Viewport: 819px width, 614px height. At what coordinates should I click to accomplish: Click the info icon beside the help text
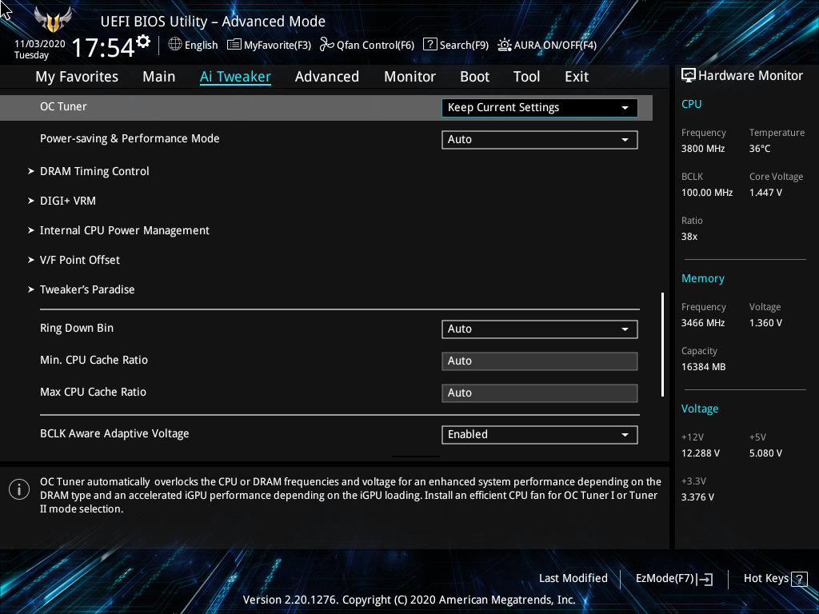coord(19,489)
